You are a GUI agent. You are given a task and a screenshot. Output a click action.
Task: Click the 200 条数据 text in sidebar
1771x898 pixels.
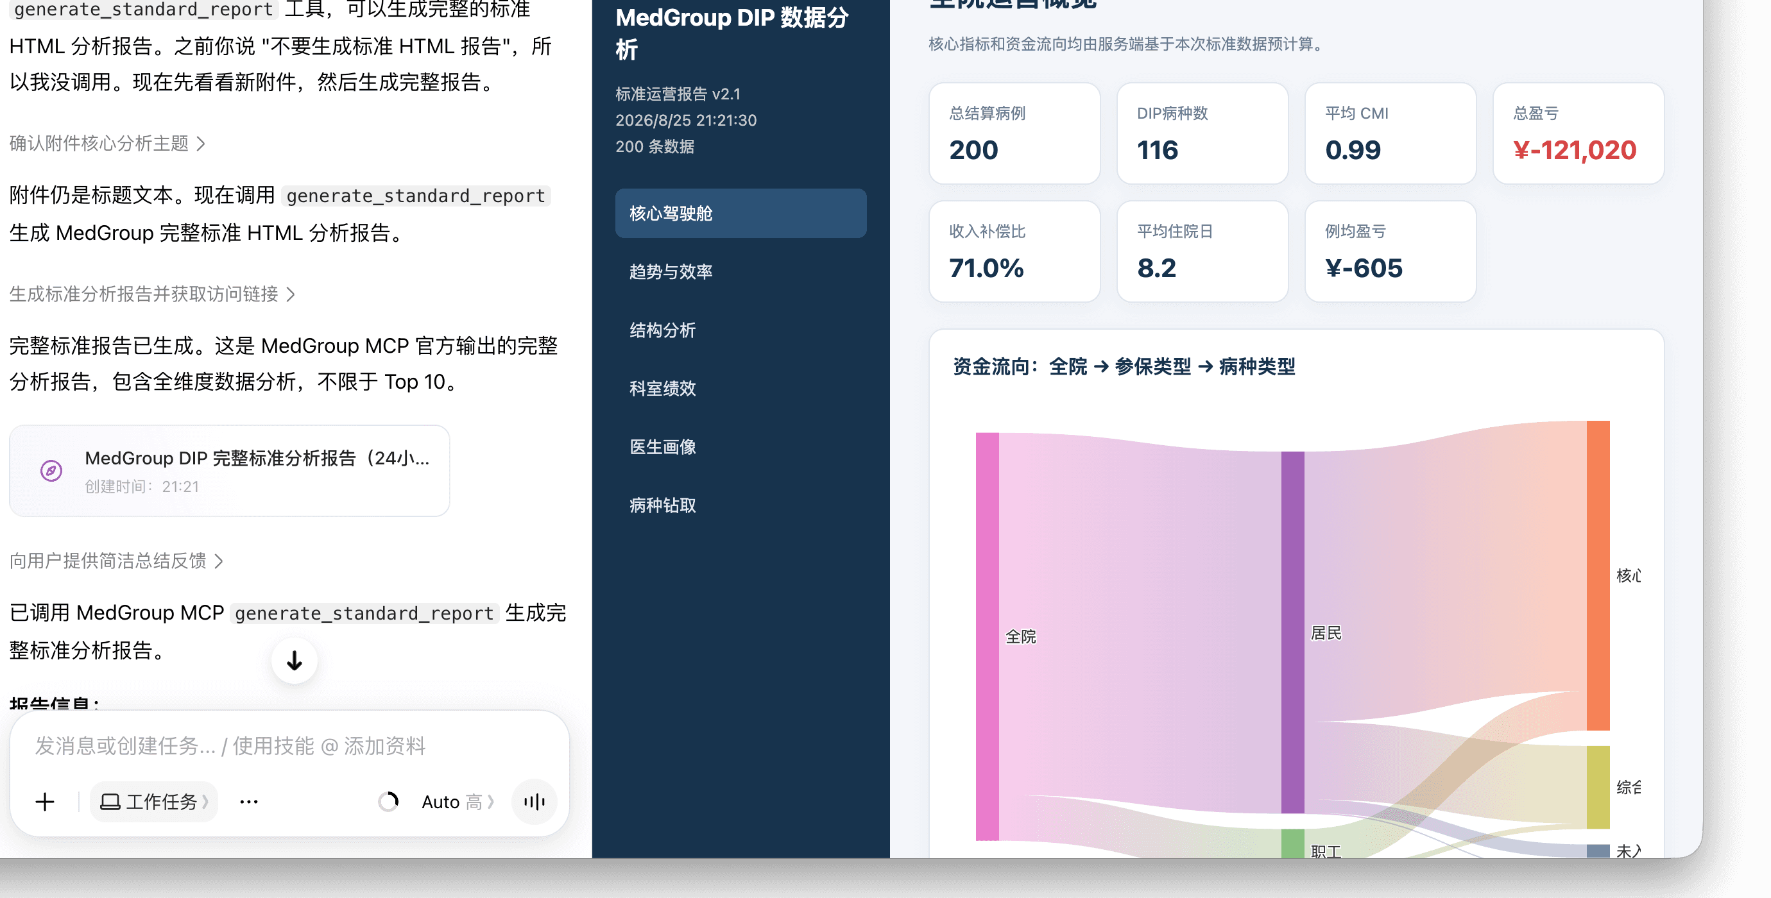click(654, 146)
